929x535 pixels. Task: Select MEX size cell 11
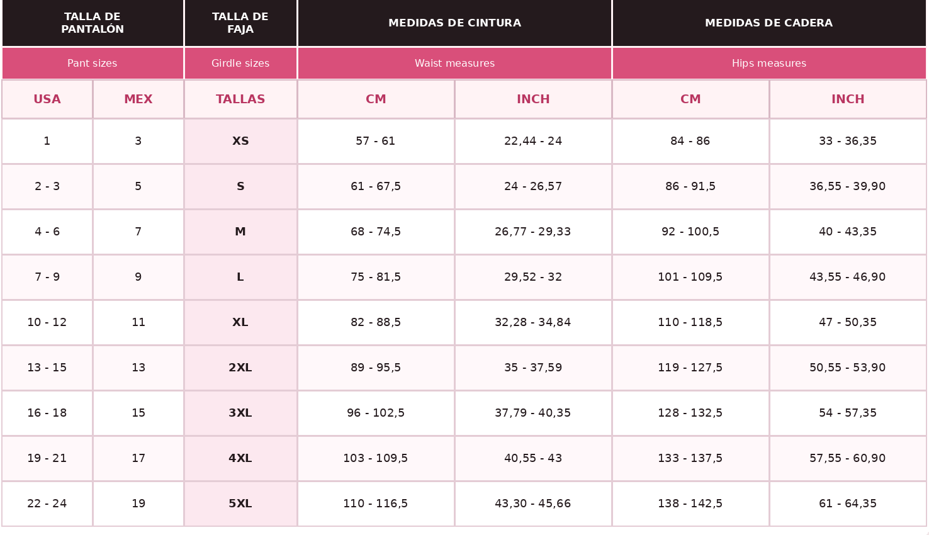pos(138,323)
